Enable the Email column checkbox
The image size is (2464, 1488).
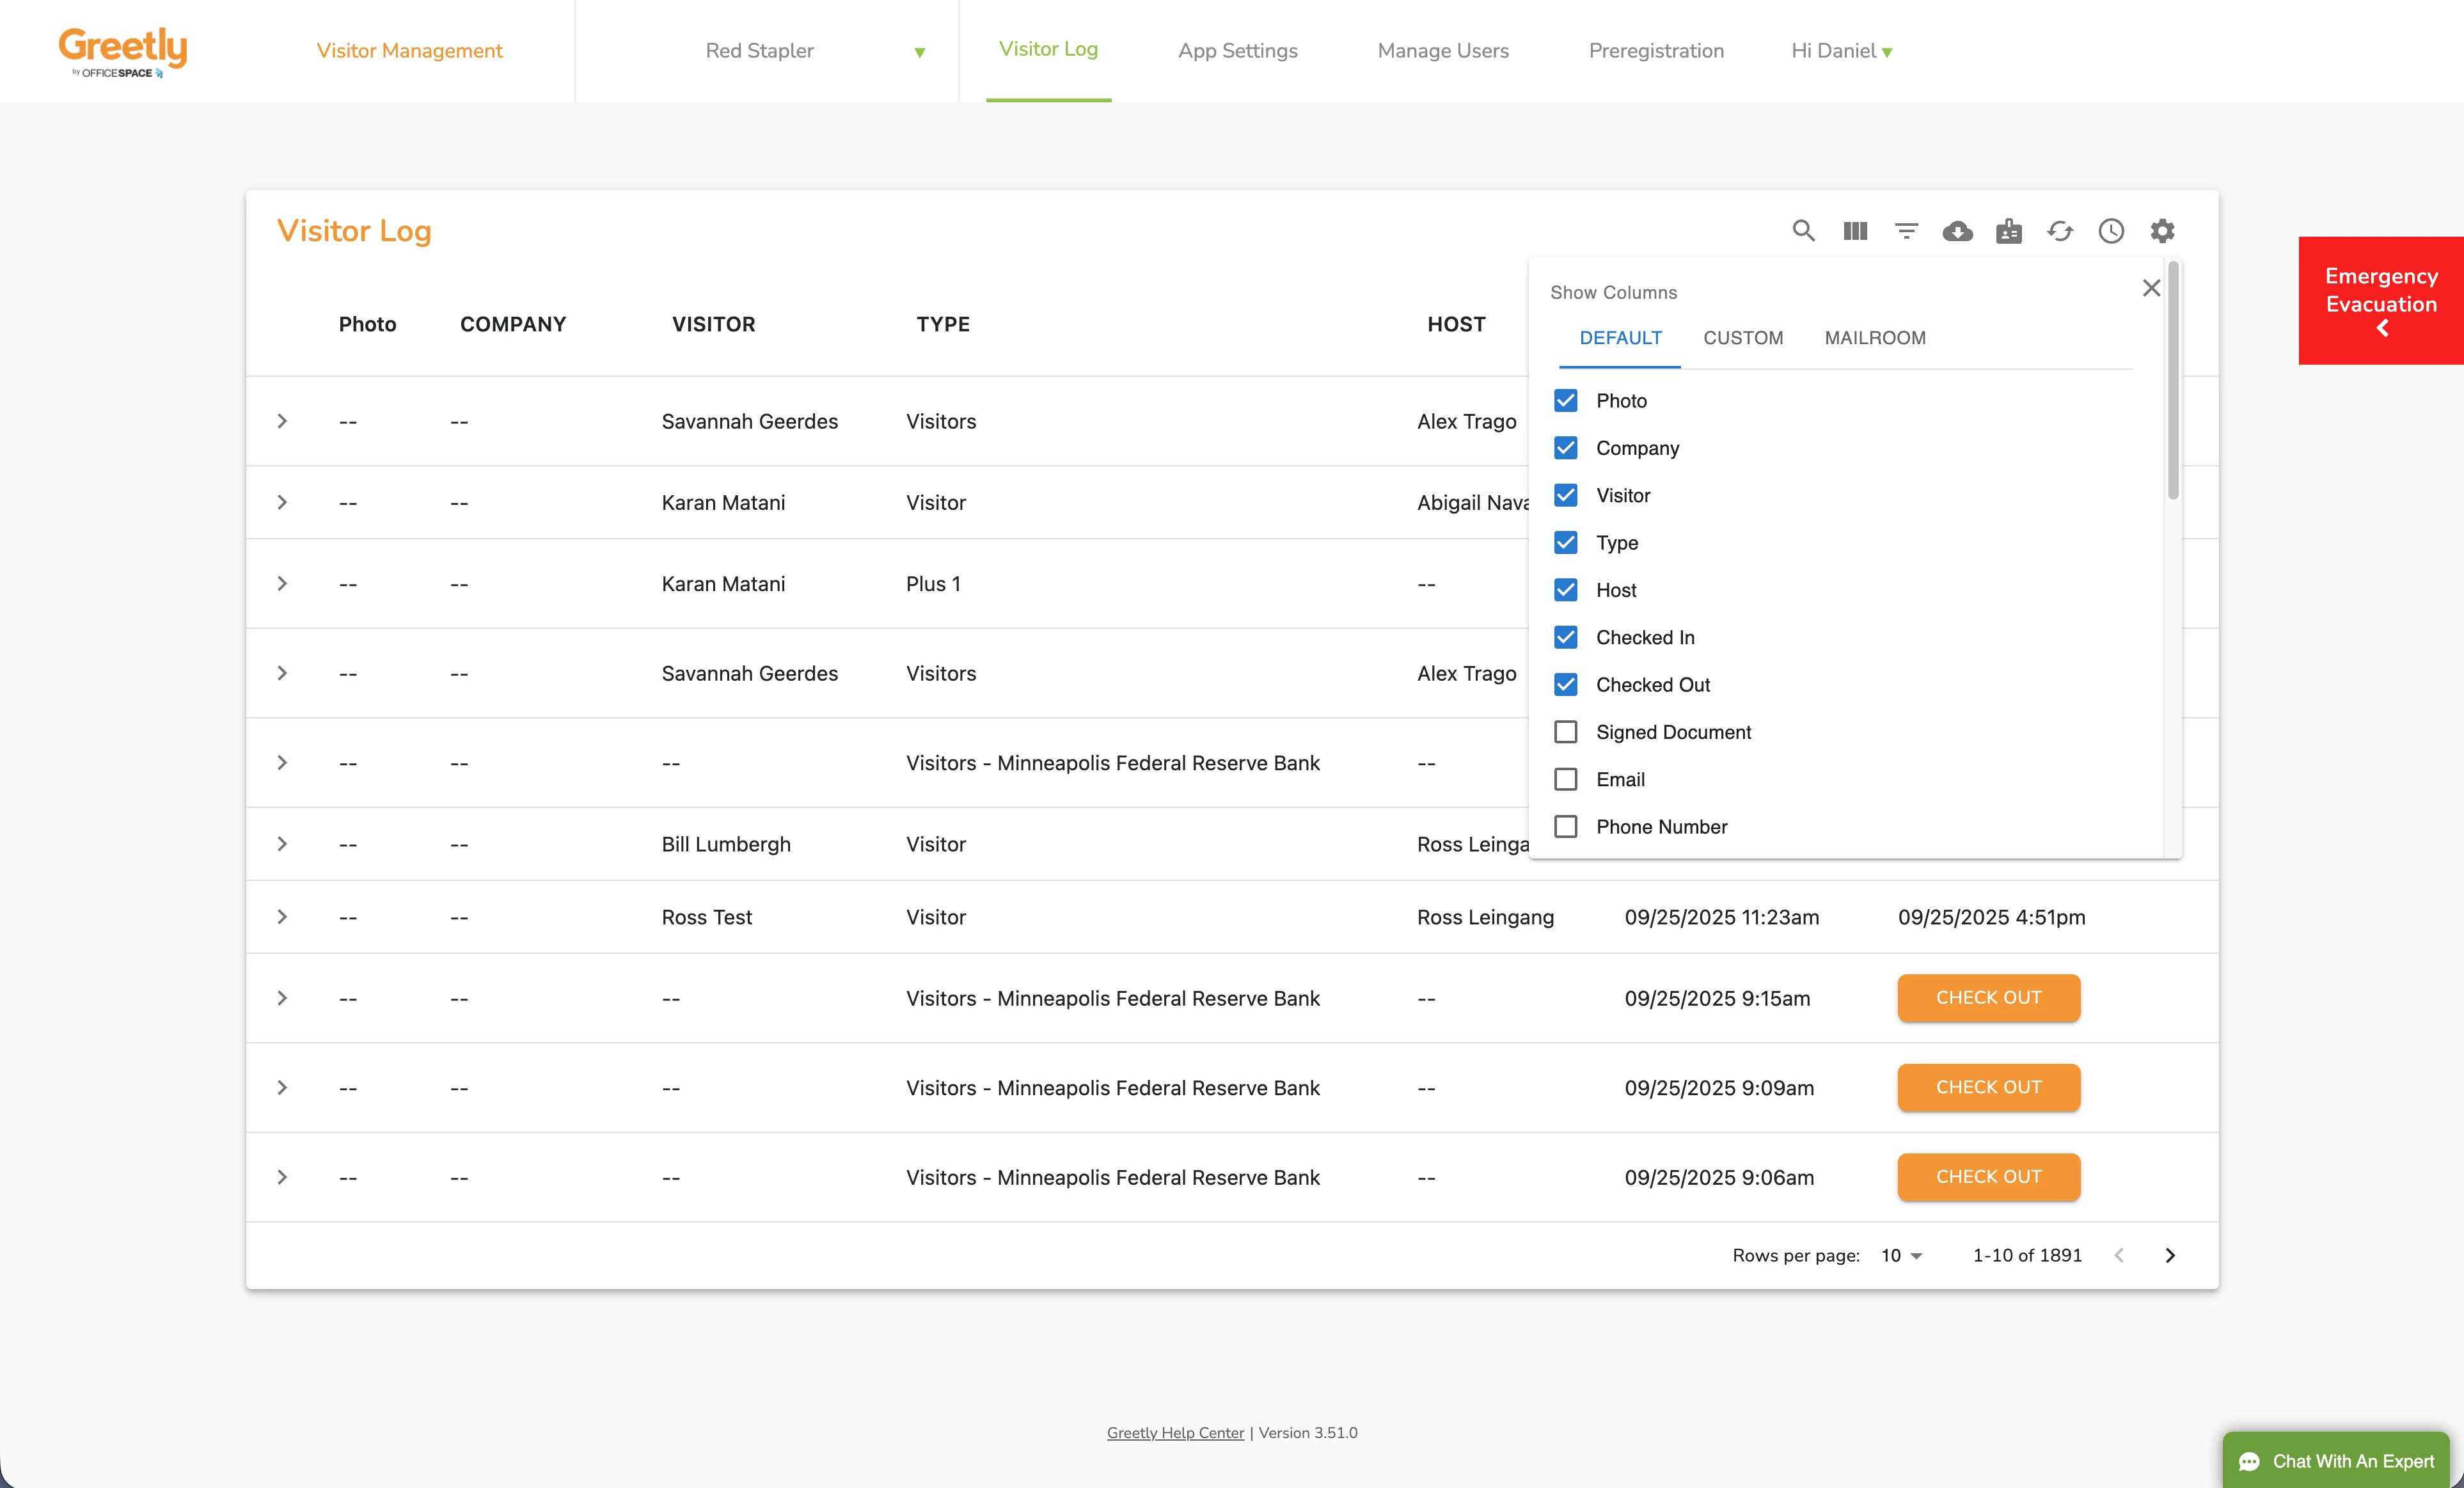(x=1566, y=779)
